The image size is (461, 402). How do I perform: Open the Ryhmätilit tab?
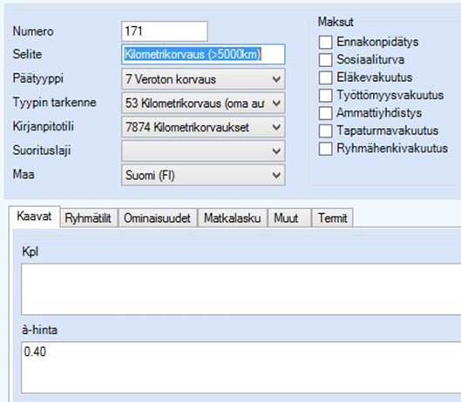click(88, 218)
